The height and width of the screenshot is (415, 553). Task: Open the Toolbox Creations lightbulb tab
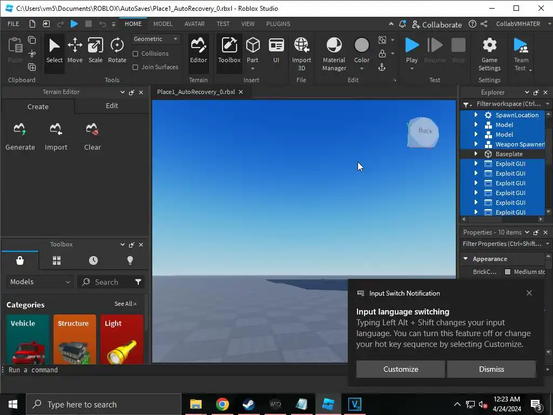tap(130, 261)
